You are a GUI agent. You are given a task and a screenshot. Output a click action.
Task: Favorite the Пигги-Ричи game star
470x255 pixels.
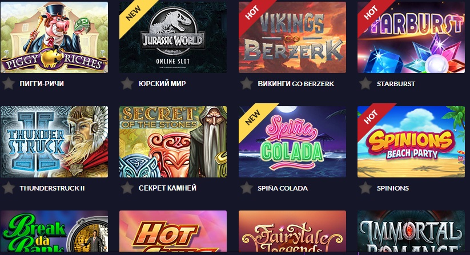[x=9, y=83]
